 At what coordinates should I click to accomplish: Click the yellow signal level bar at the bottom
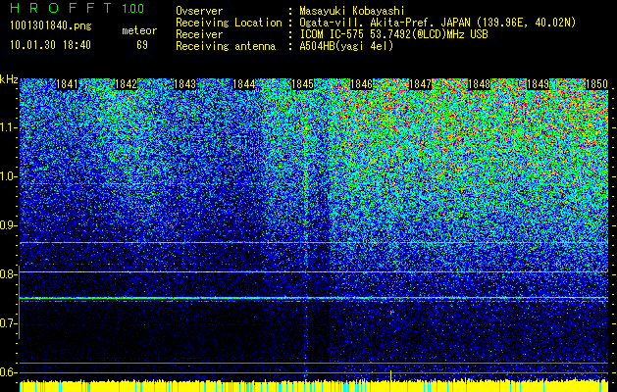[314, 386]
